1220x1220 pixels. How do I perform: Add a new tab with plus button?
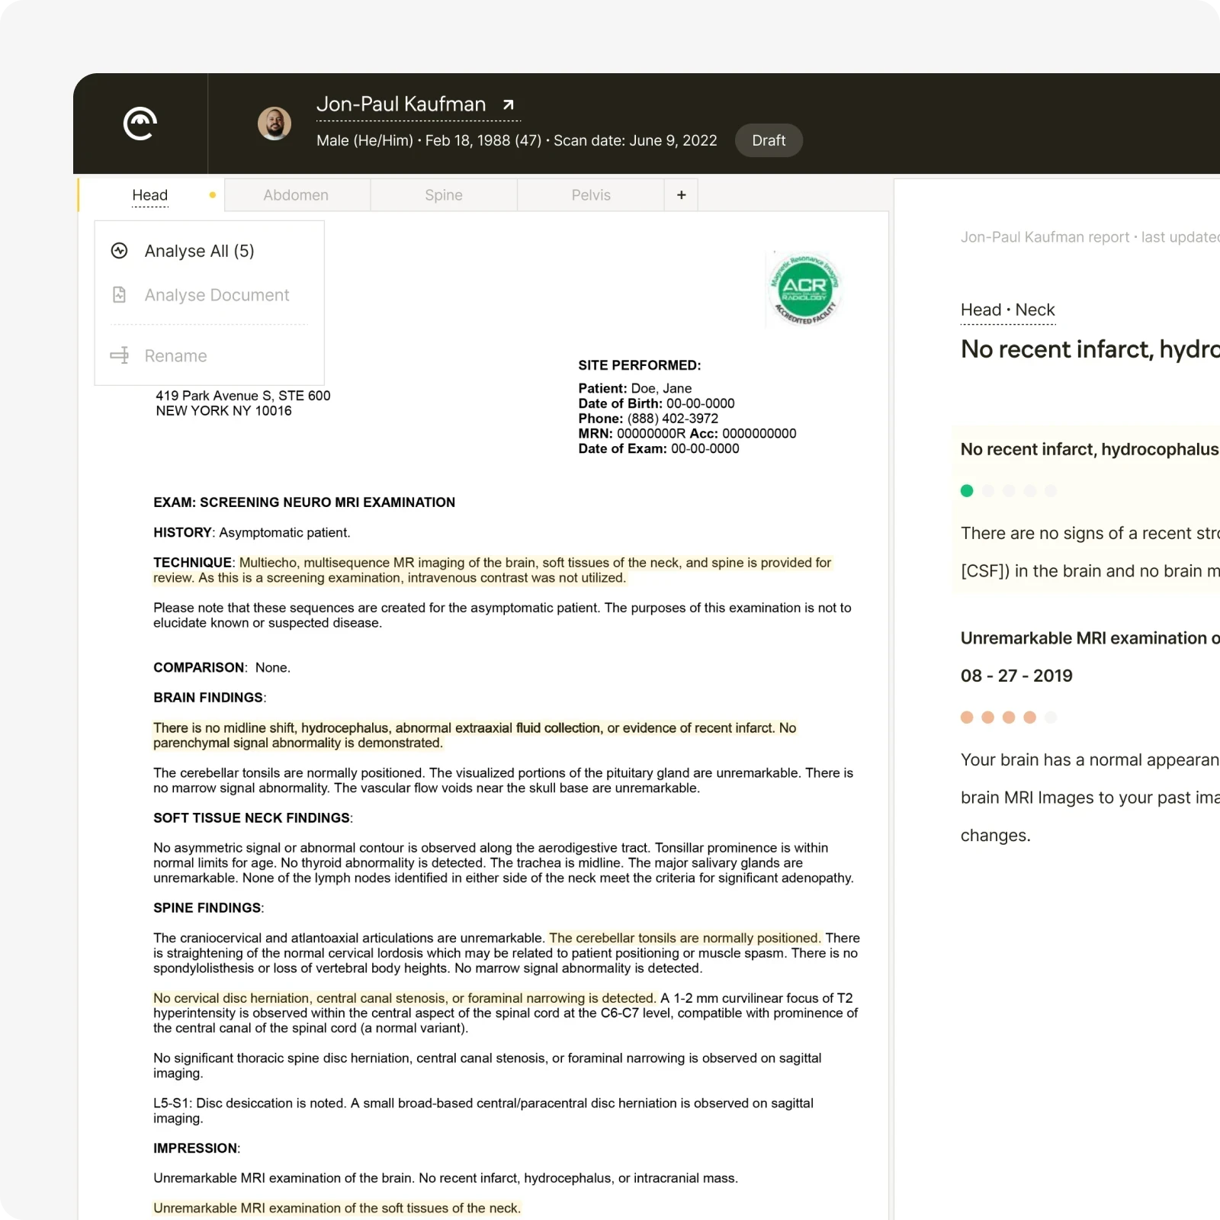tap(681, 195)
